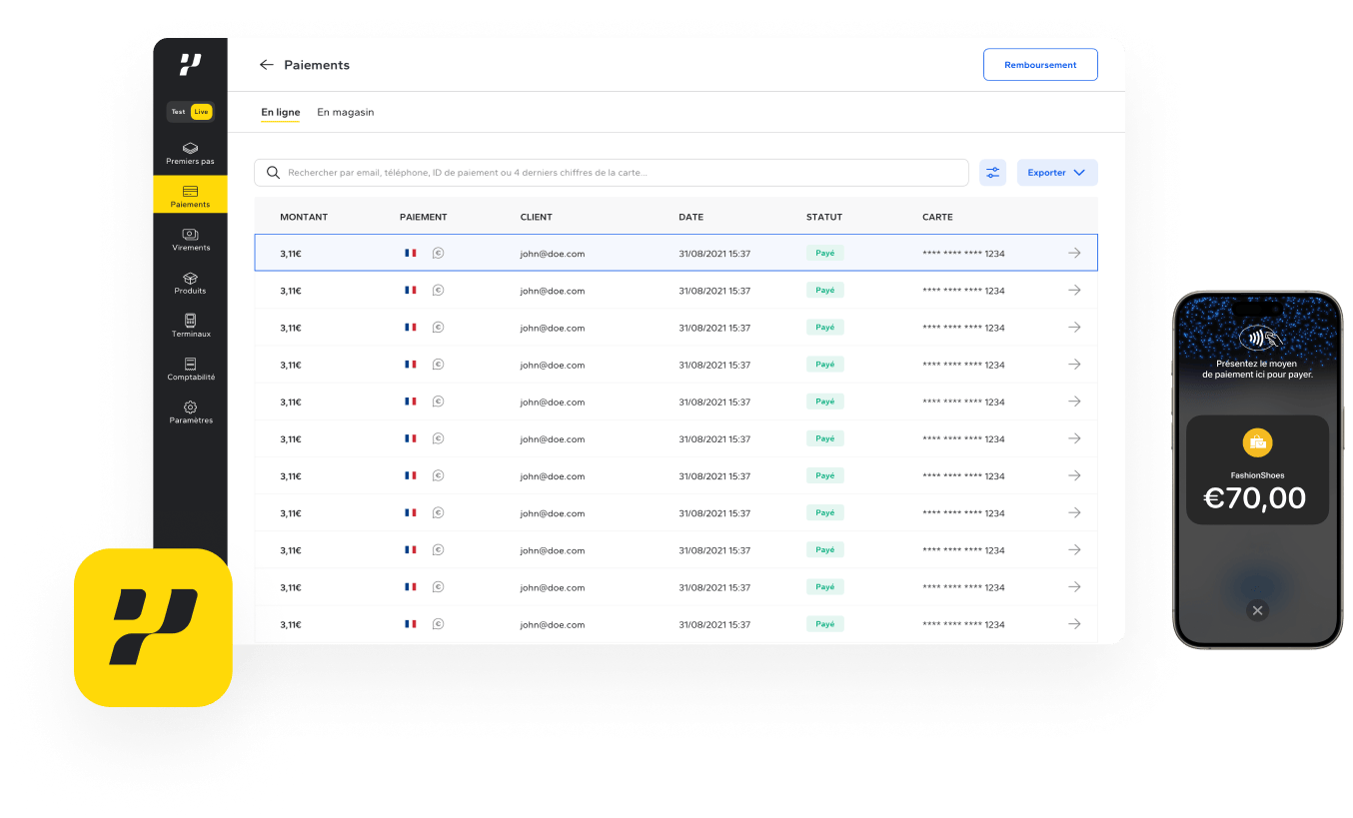Viewport: 1353px width, 818px height.
Task: Open Premiers pas in the sidebar
Action: pos(190,153)
